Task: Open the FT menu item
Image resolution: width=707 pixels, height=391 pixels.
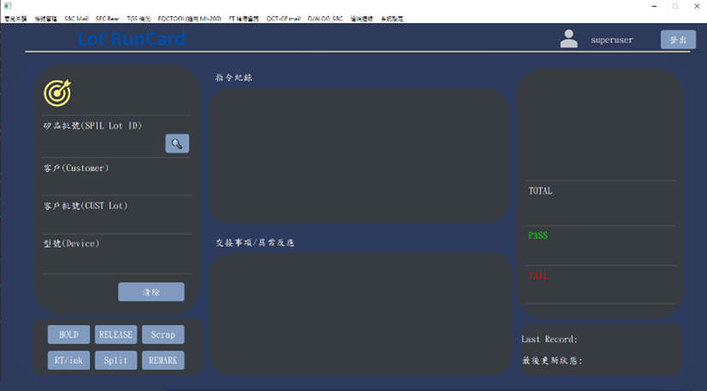Action: pos(243,19)
